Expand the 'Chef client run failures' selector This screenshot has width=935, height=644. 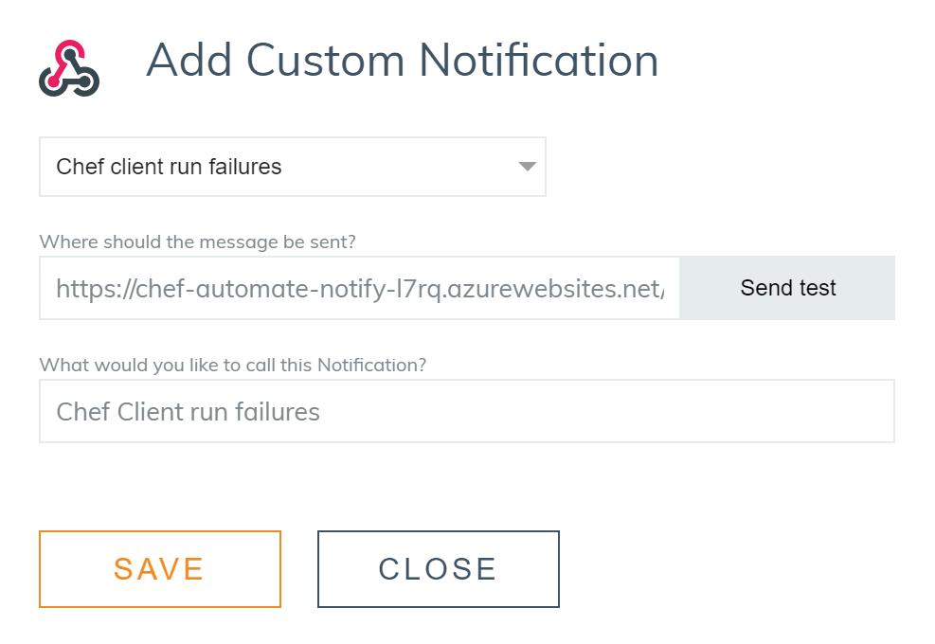(x=292, y=167)
